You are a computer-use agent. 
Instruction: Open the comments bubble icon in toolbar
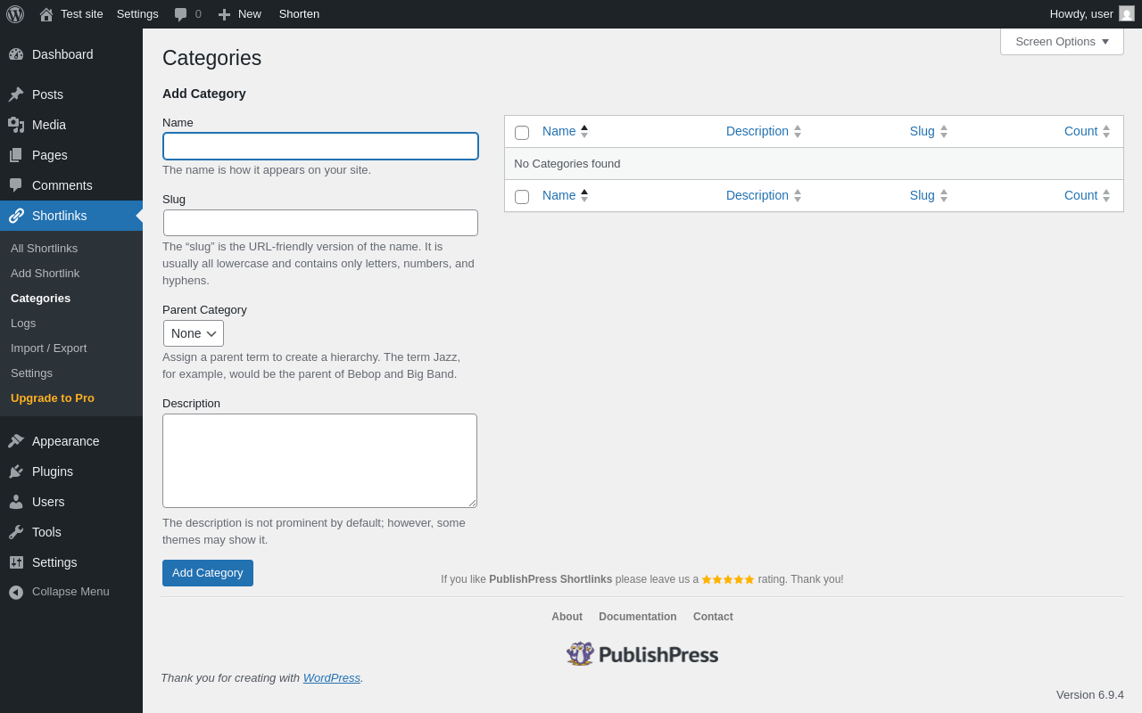(181, 14)
